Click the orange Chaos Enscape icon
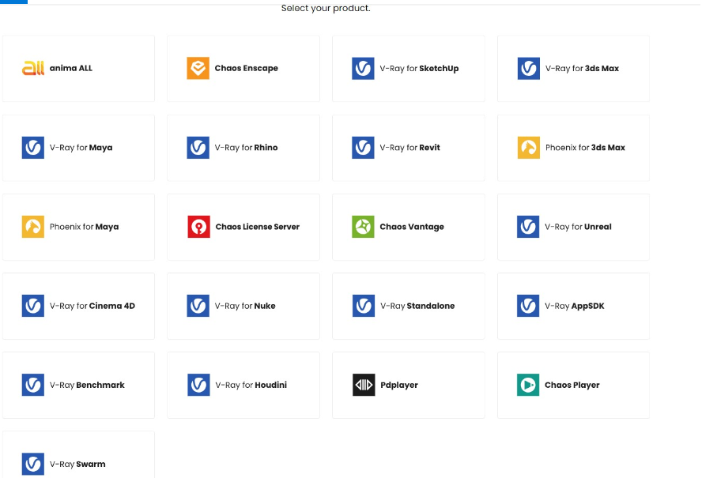 pos(198,68)
